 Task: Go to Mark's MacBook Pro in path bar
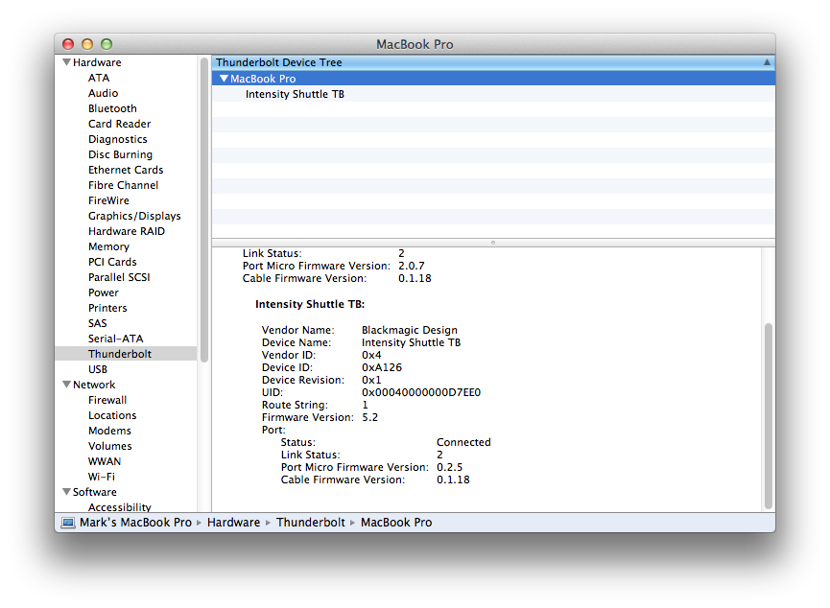point(135,523)
